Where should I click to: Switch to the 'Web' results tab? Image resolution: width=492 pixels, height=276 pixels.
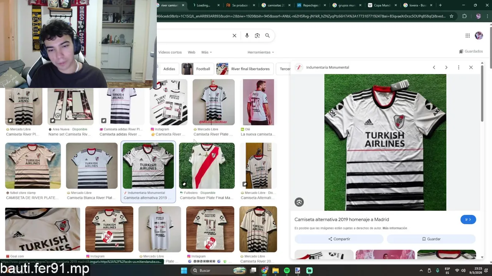(191, 52)
